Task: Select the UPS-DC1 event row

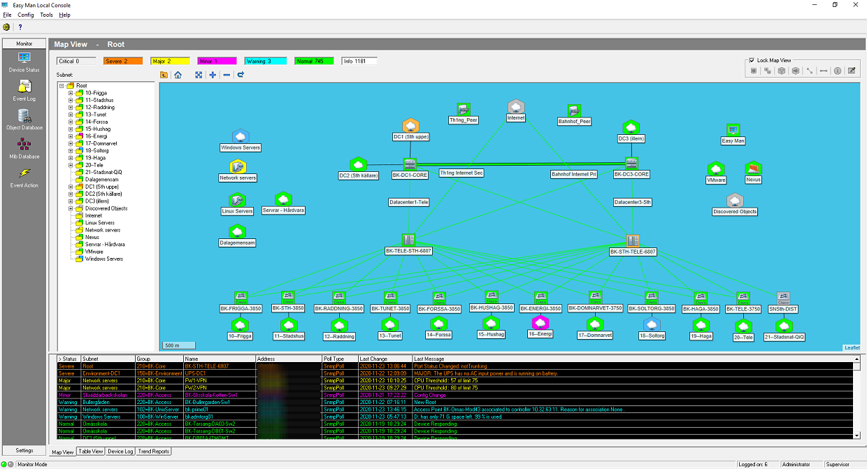Action: tap(454, 373)
